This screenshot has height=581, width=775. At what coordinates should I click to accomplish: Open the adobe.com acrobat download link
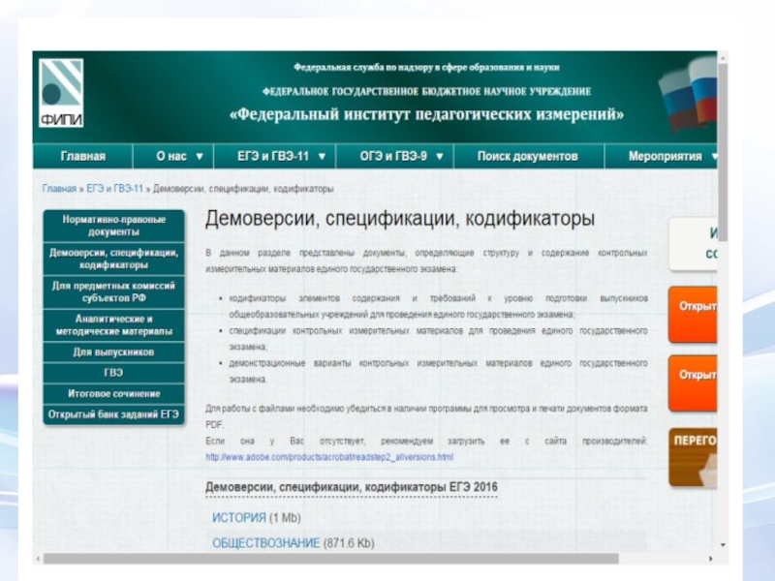pos(329,457)
